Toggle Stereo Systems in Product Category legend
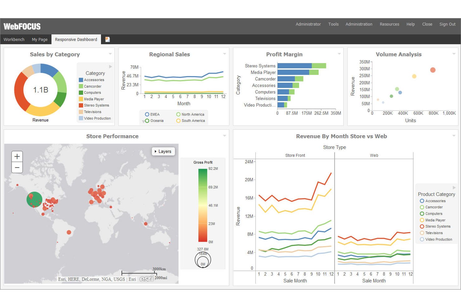461x308 pixels. coord(435,227)
